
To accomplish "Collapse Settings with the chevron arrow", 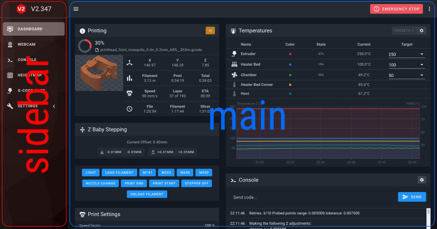I will point(54,106).
